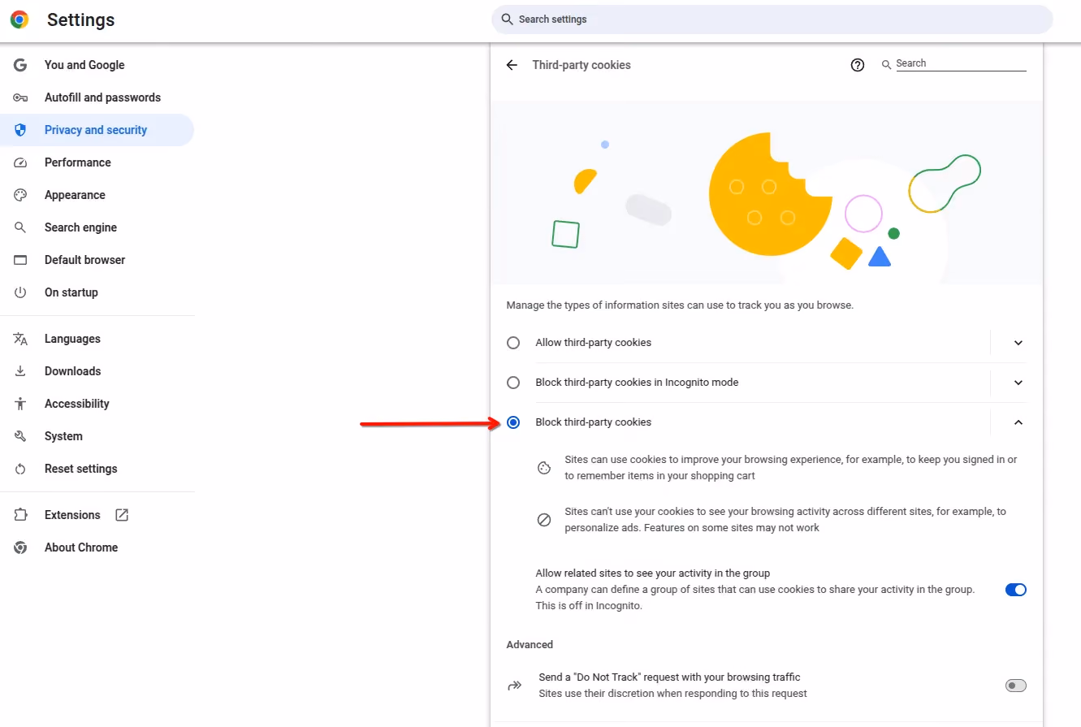This screenshot has width=1081, height=727.
Task: Select Block third-party cookies in Incognito mode radio
Action: pos(513,383)
